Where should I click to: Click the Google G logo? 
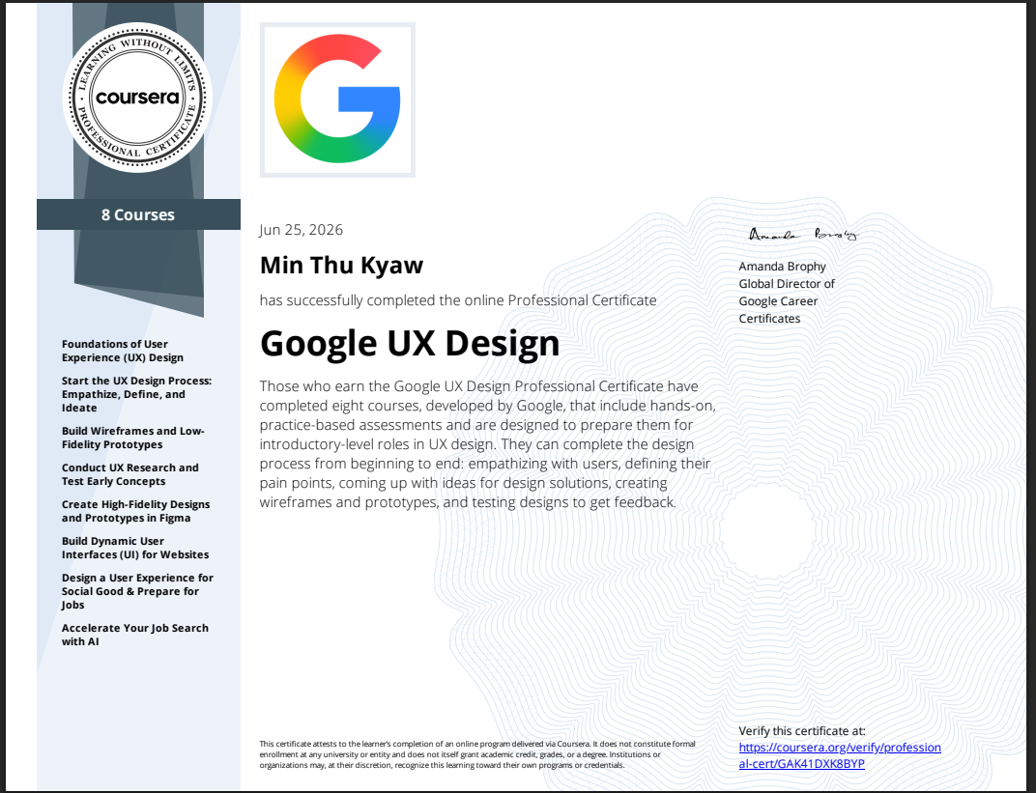pyautogui.click(x=337, y=99)
